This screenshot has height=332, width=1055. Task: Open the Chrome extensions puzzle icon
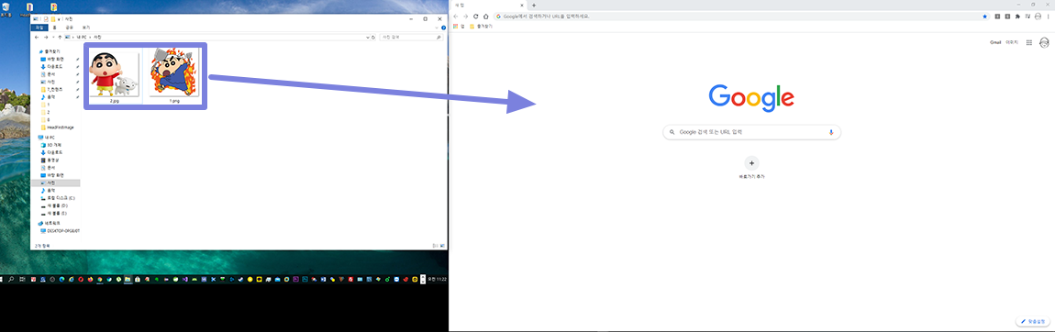tap(1017, 17)
